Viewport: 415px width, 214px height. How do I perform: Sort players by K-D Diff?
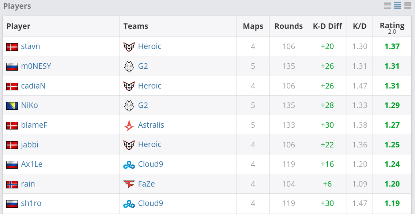coord(327,26)
